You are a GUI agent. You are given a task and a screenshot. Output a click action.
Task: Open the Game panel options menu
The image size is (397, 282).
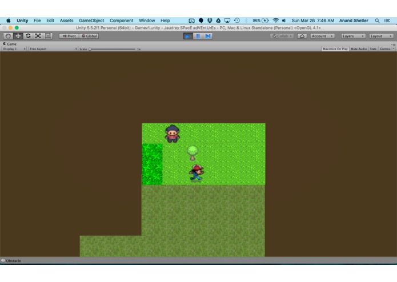(x=393, y=45)
